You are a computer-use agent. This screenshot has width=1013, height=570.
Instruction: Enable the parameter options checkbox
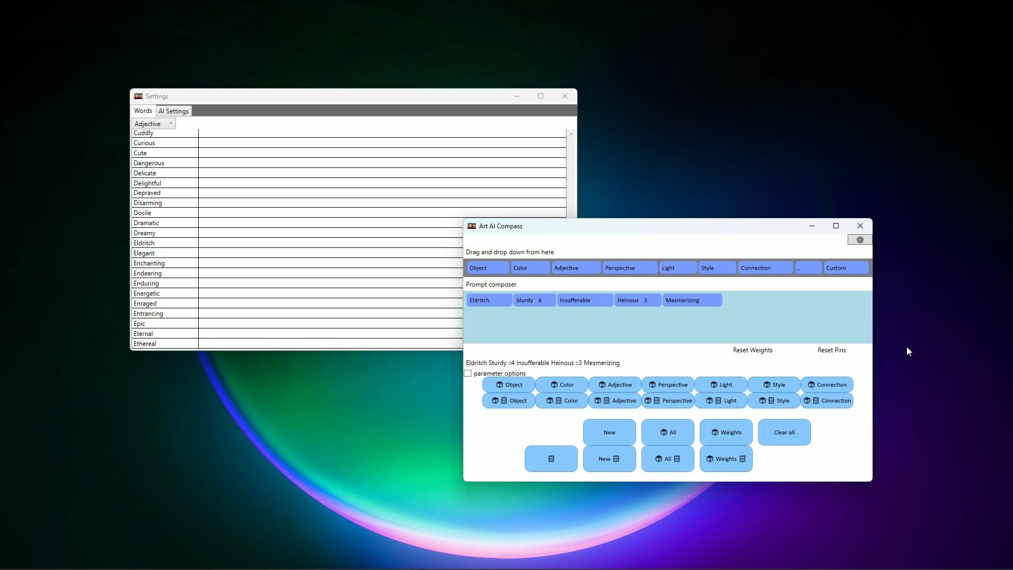[468, 373]
